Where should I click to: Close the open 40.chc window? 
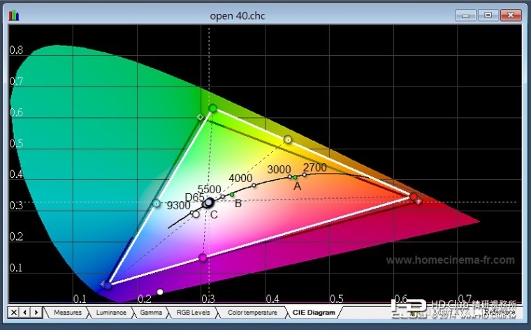pos(511,15)
